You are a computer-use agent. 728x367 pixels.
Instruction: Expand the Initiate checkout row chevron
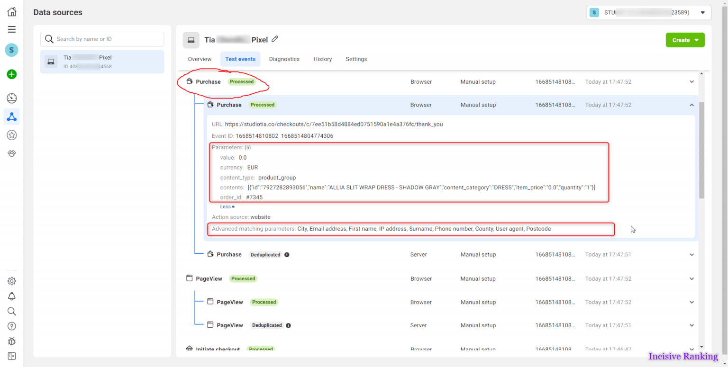(x=692, y=349)
